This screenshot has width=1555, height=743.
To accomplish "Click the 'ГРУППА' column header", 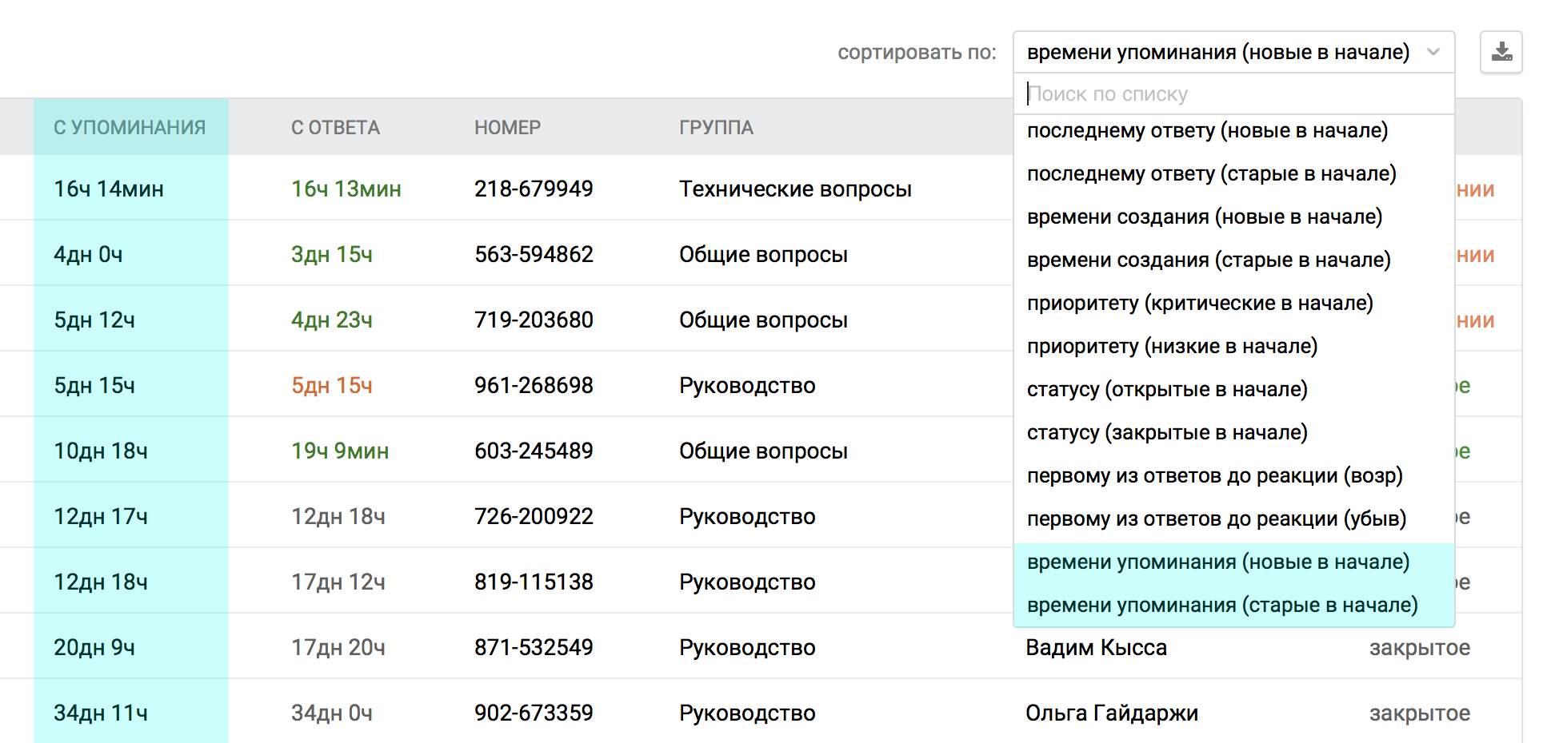I will click(x=716, y=128).
